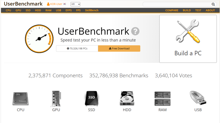Click the magnifier search icon

click(x=213, y=4)
